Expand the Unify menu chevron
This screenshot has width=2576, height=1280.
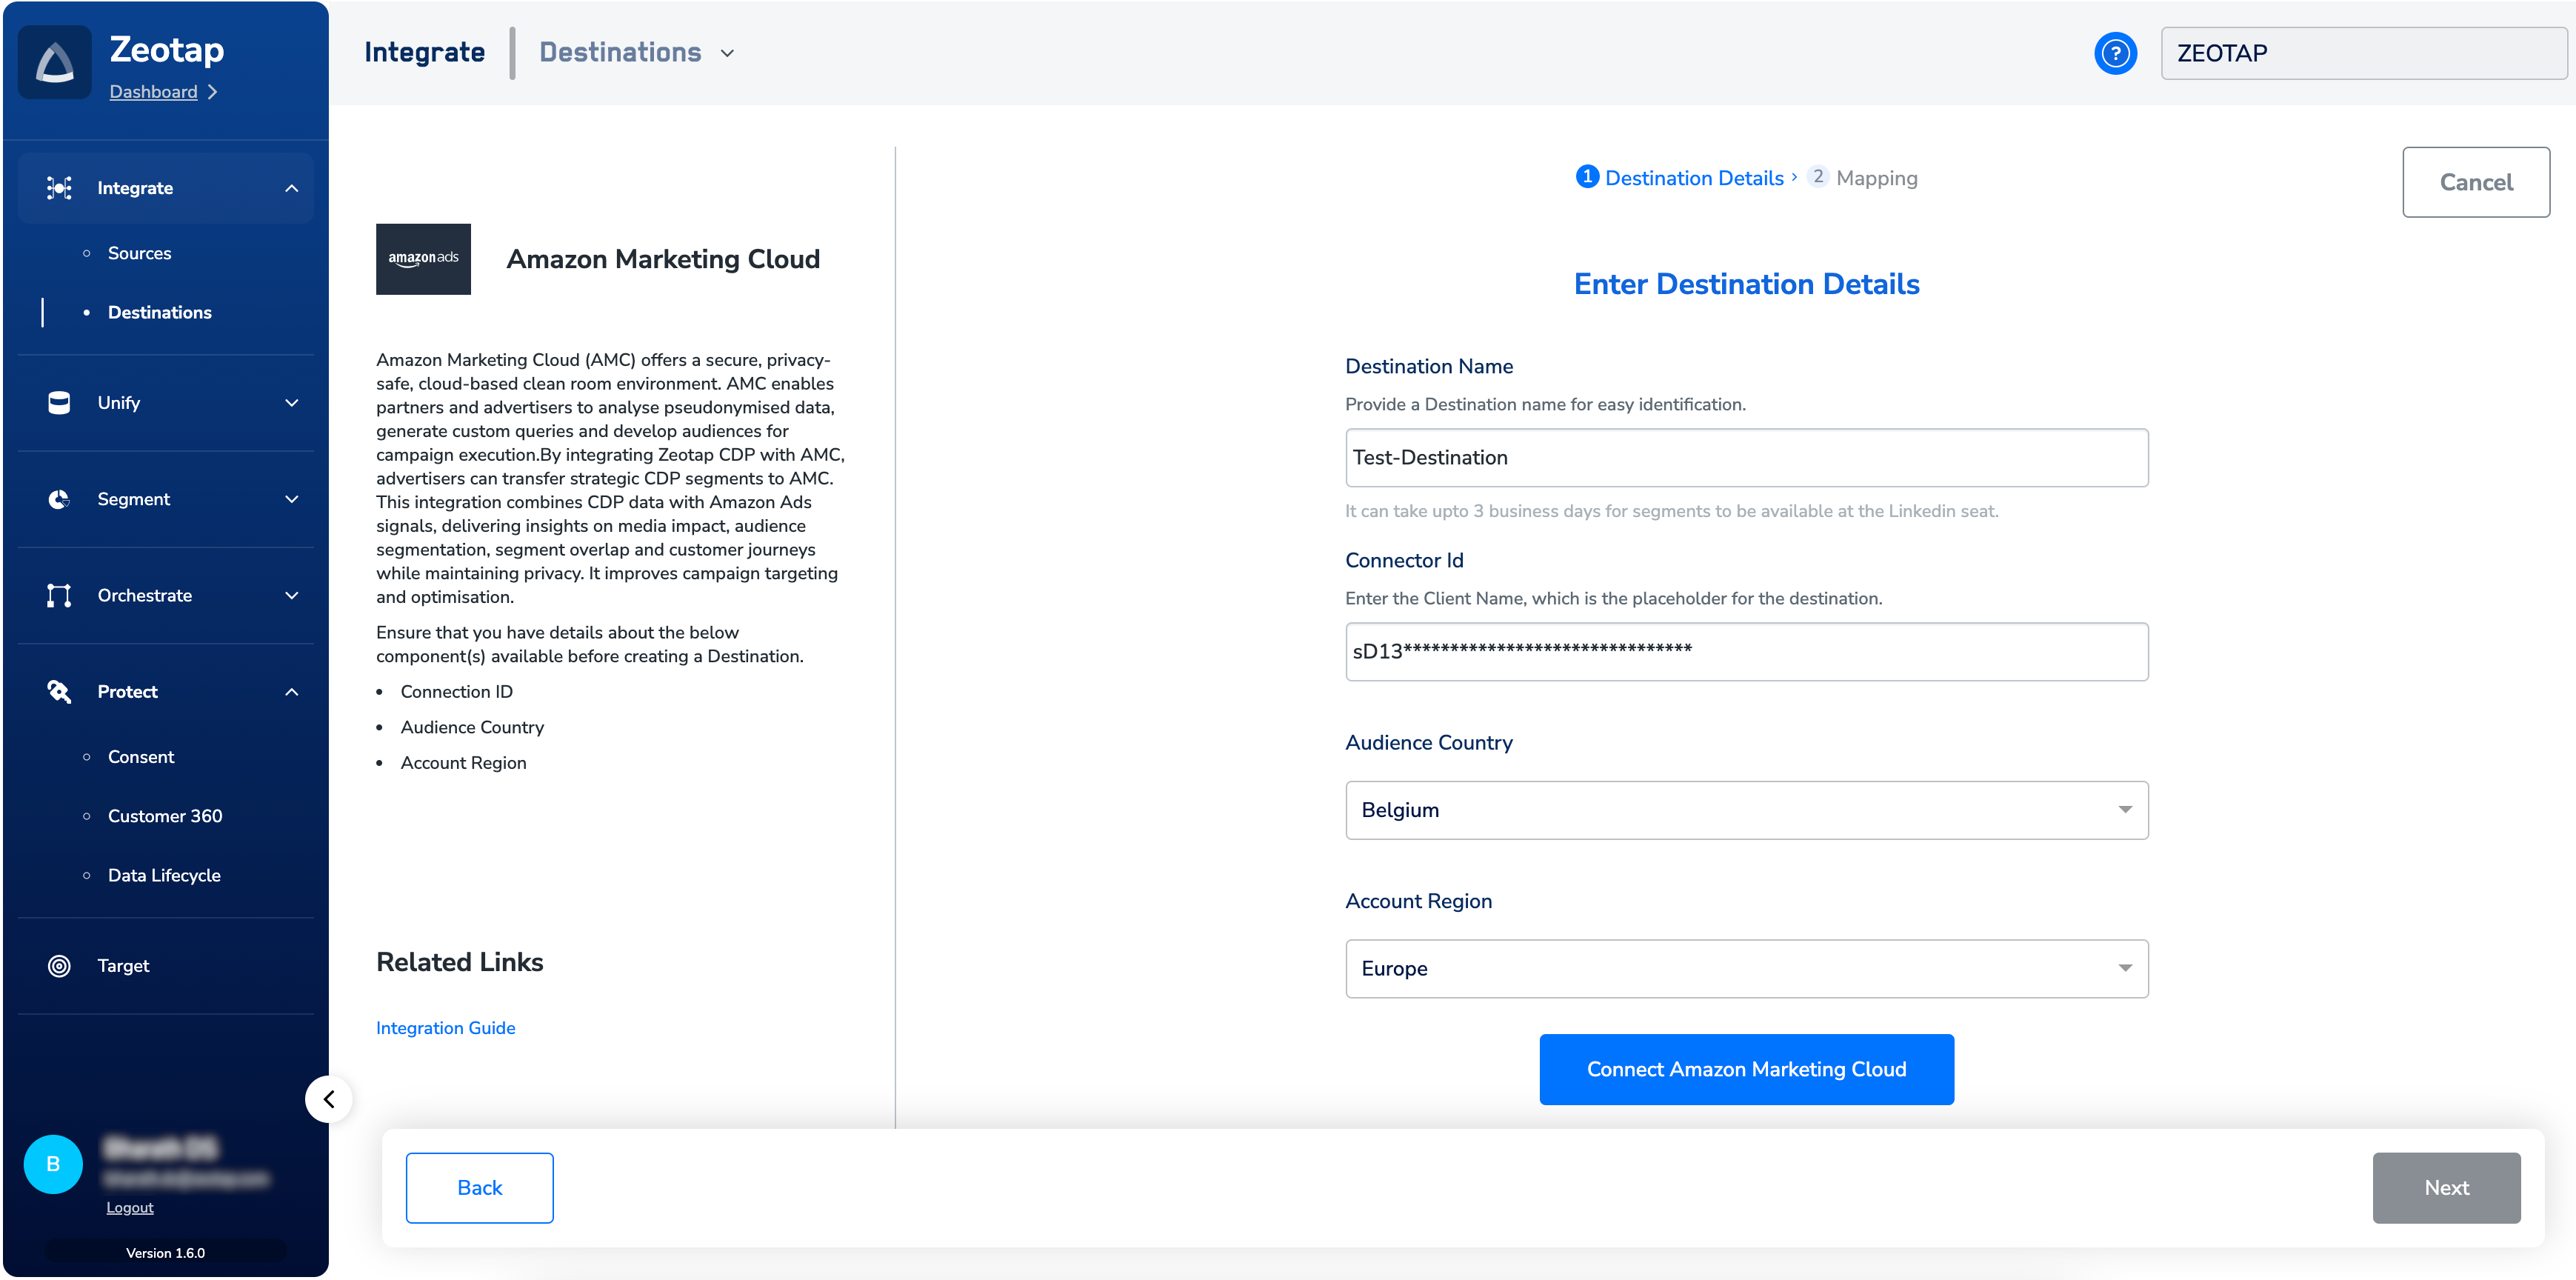292,403
